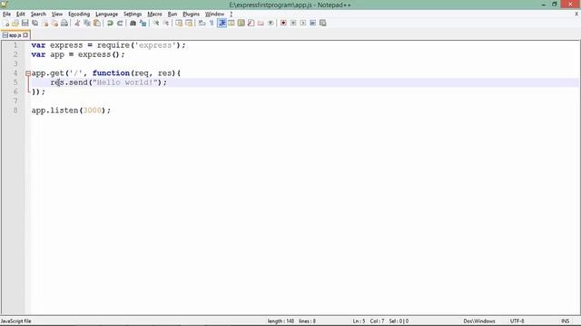
Task: Click the "app.listen(3000);" code line
Action: point(71,110)
